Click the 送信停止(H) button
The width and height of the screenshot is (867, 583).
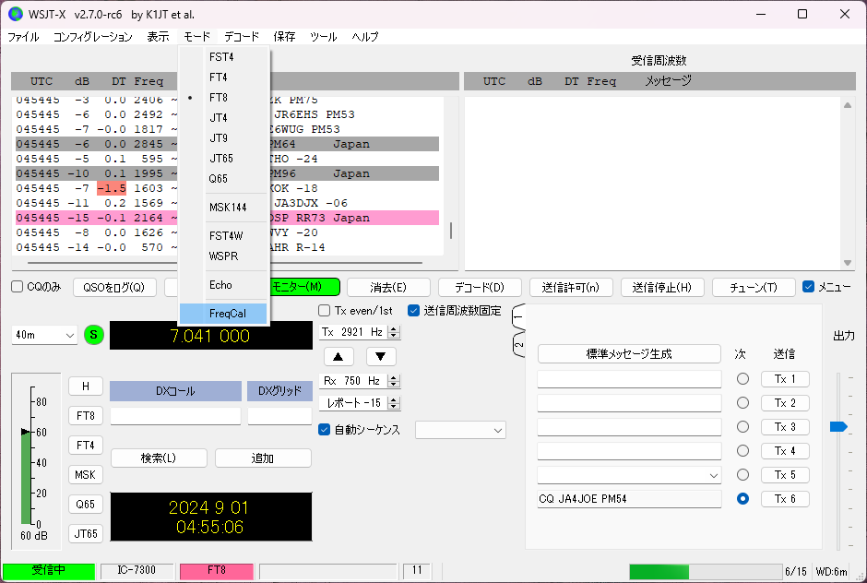click(662, 287)
